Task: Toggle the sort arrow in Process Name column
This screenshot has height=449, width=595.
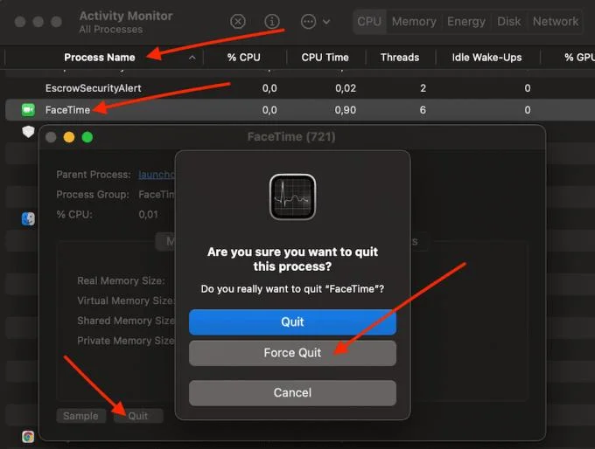Action: pos(192,58)
